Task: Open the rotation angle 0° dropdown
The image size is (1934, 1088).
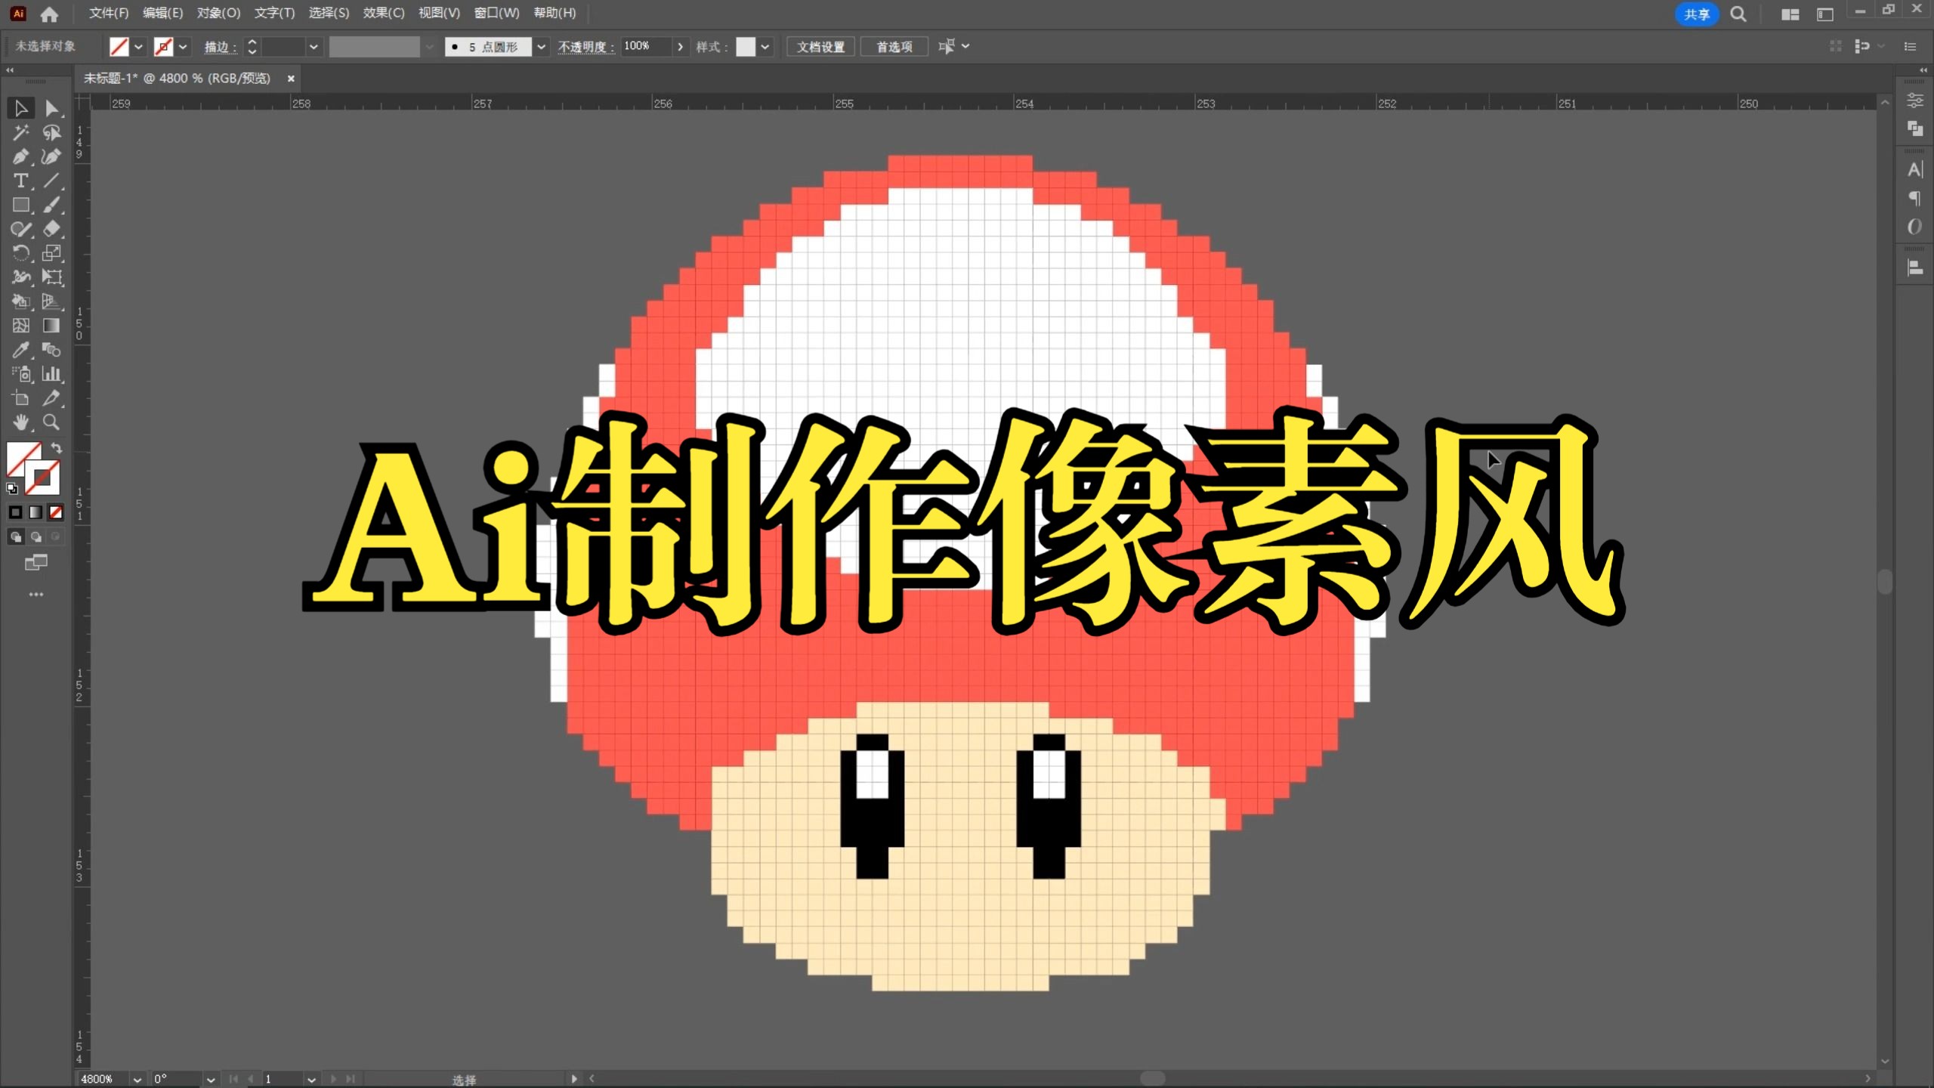Action: 211,1080
